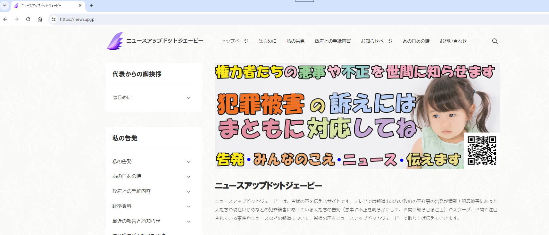The height and width of the screenshot is (235, 549).
Task: Reload the page with the refresh icon
Action: (28, 19)
